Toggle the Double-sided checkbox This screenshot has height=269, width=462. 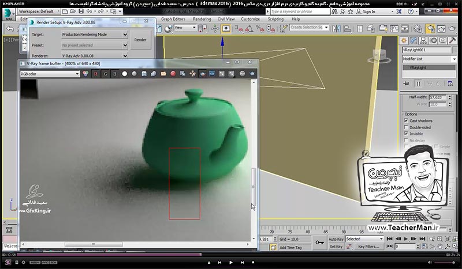click(x=406, y=127)
